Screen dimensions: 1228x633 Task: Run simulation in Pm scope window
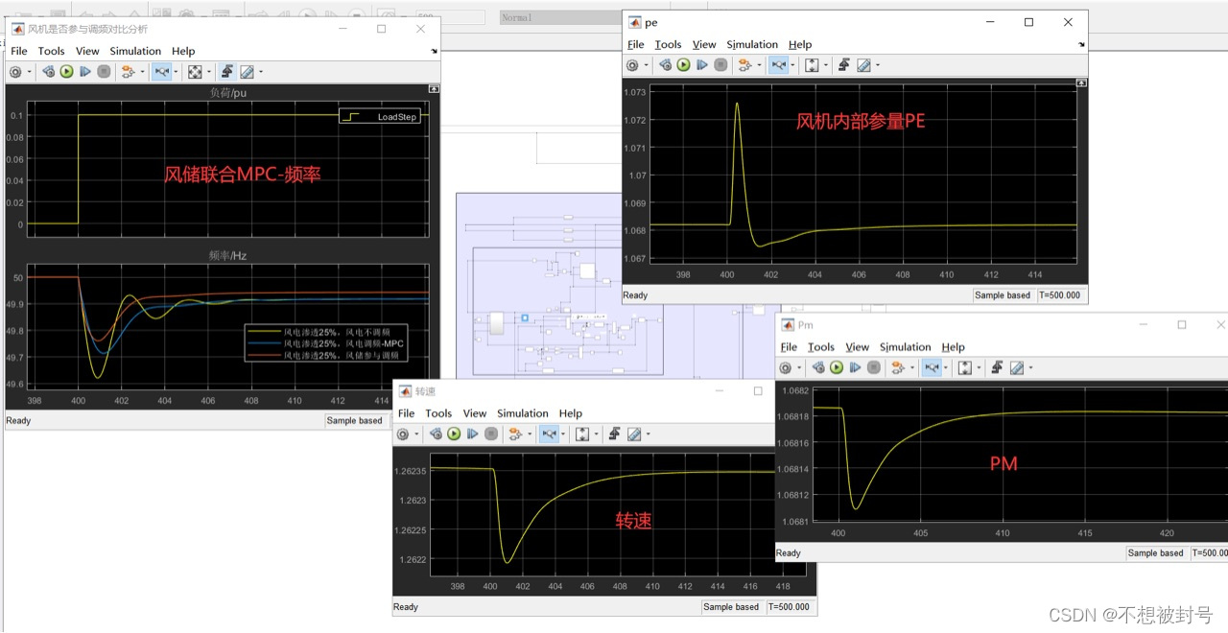[837, 367]
